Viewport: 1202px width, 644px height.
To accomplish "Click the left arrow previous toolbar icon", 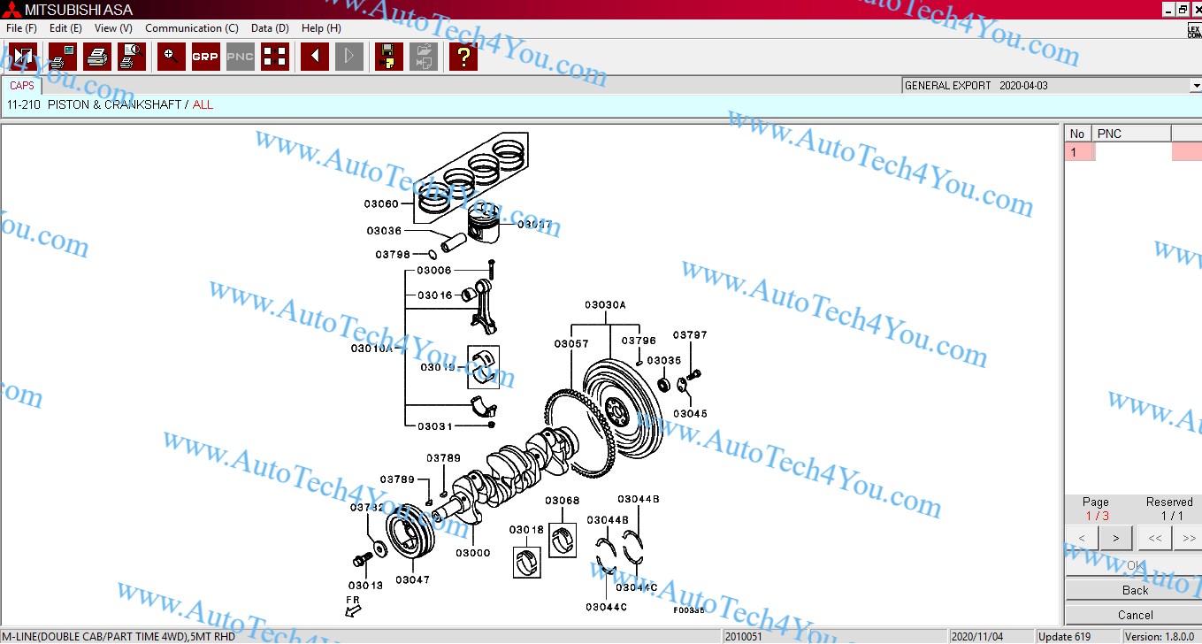I will coord(314,57).
